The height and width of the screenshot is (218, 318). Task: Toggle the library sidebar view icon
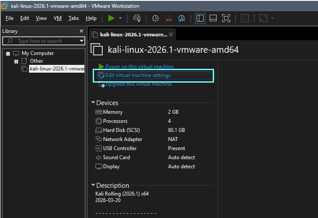coord(200,18)
